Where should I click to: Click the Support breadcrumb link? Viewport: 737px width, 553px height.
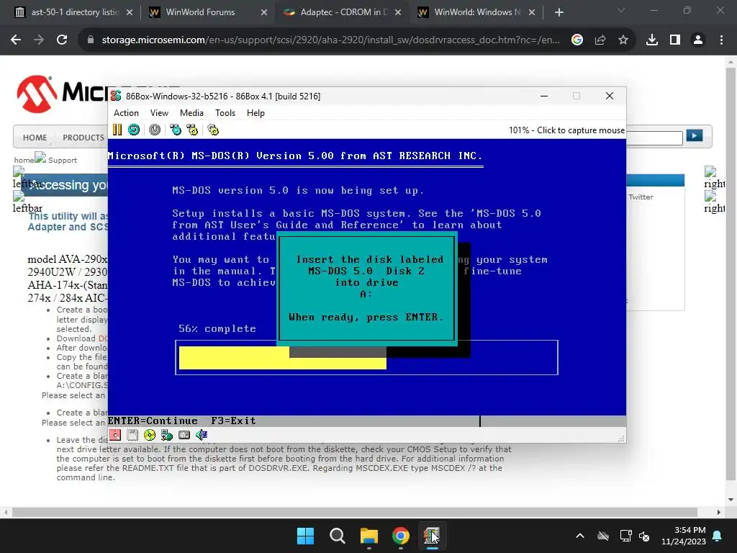coord(63,160)
